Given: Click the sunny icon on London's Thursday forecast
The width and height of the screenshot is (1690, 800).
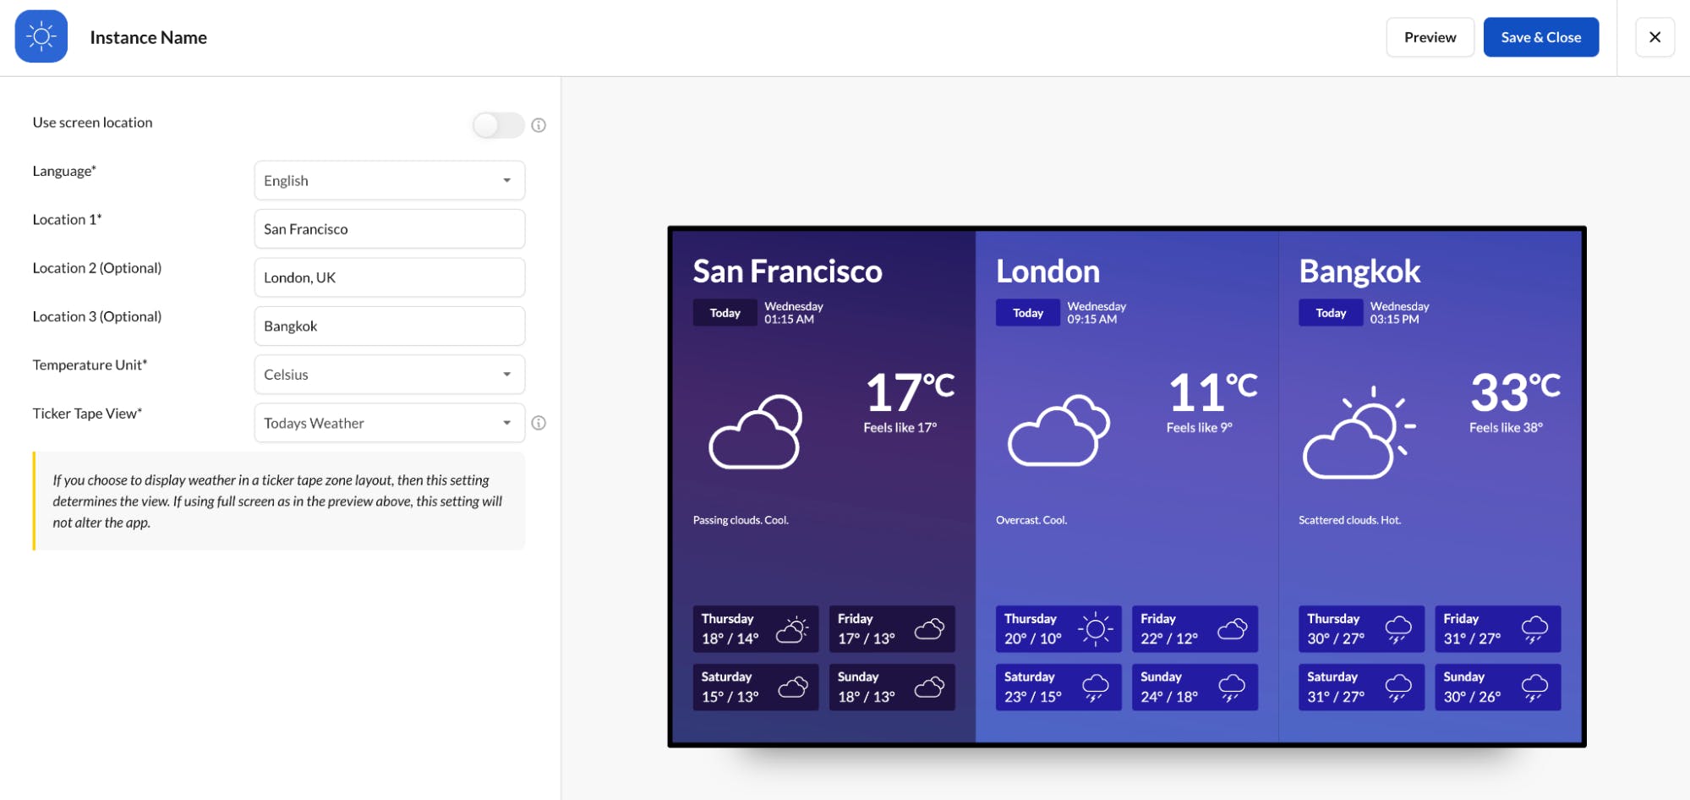Looking at the screenshot, I should coord(1097,628).
